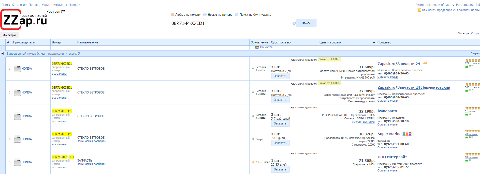The height and width of the screenshot is (174, 480).
Task: Click Заказать for the 26 376р. offer
Action: [280, 143]
